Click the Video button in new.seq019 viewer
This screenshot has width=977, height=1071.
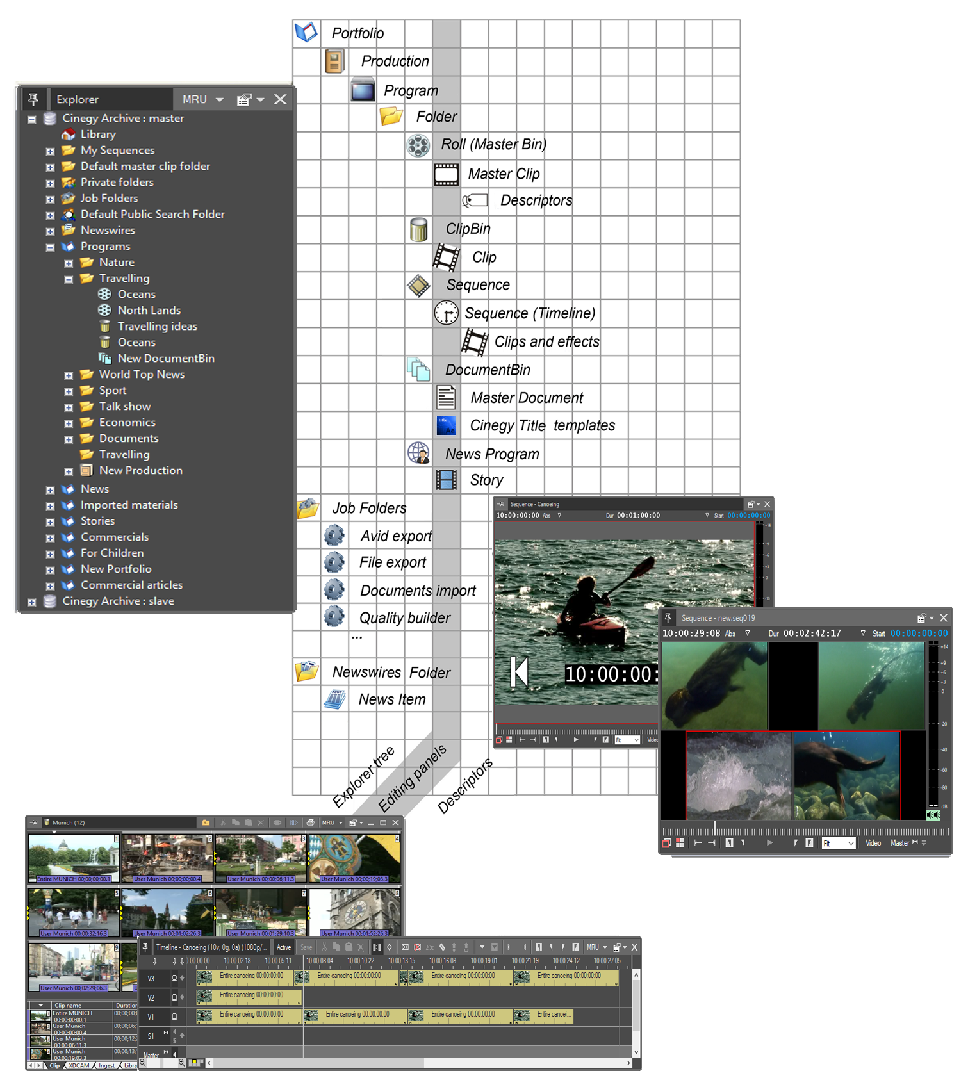pos(873,843)
